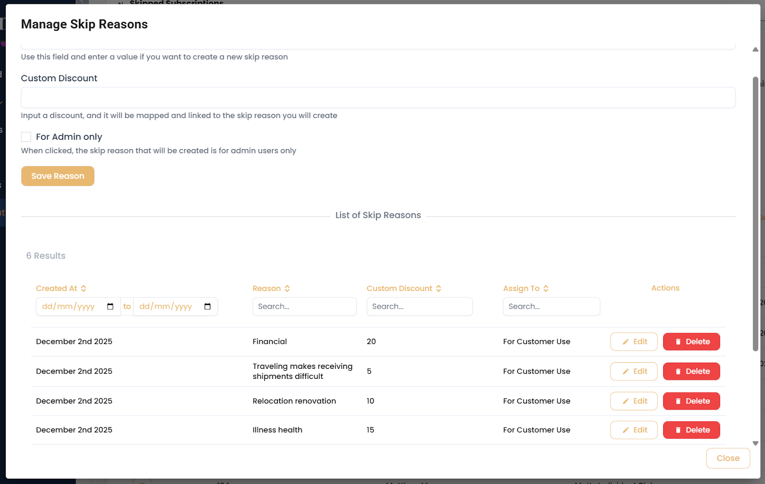Sort by Assign To column arrows
The height and width of the screenshot is (484, 765).
[546, 289]
